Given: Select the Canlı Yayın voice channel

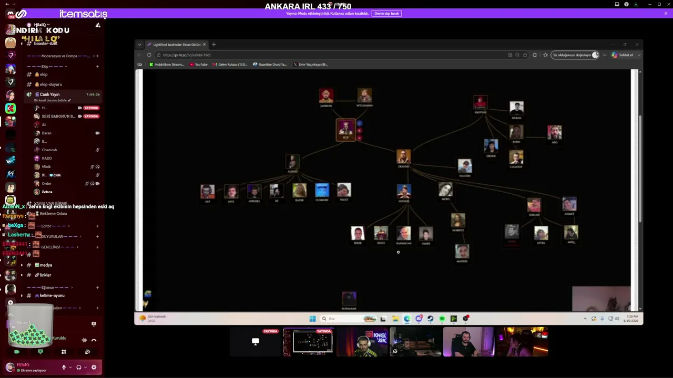Looking at the screenshot, I should (49, 94).
